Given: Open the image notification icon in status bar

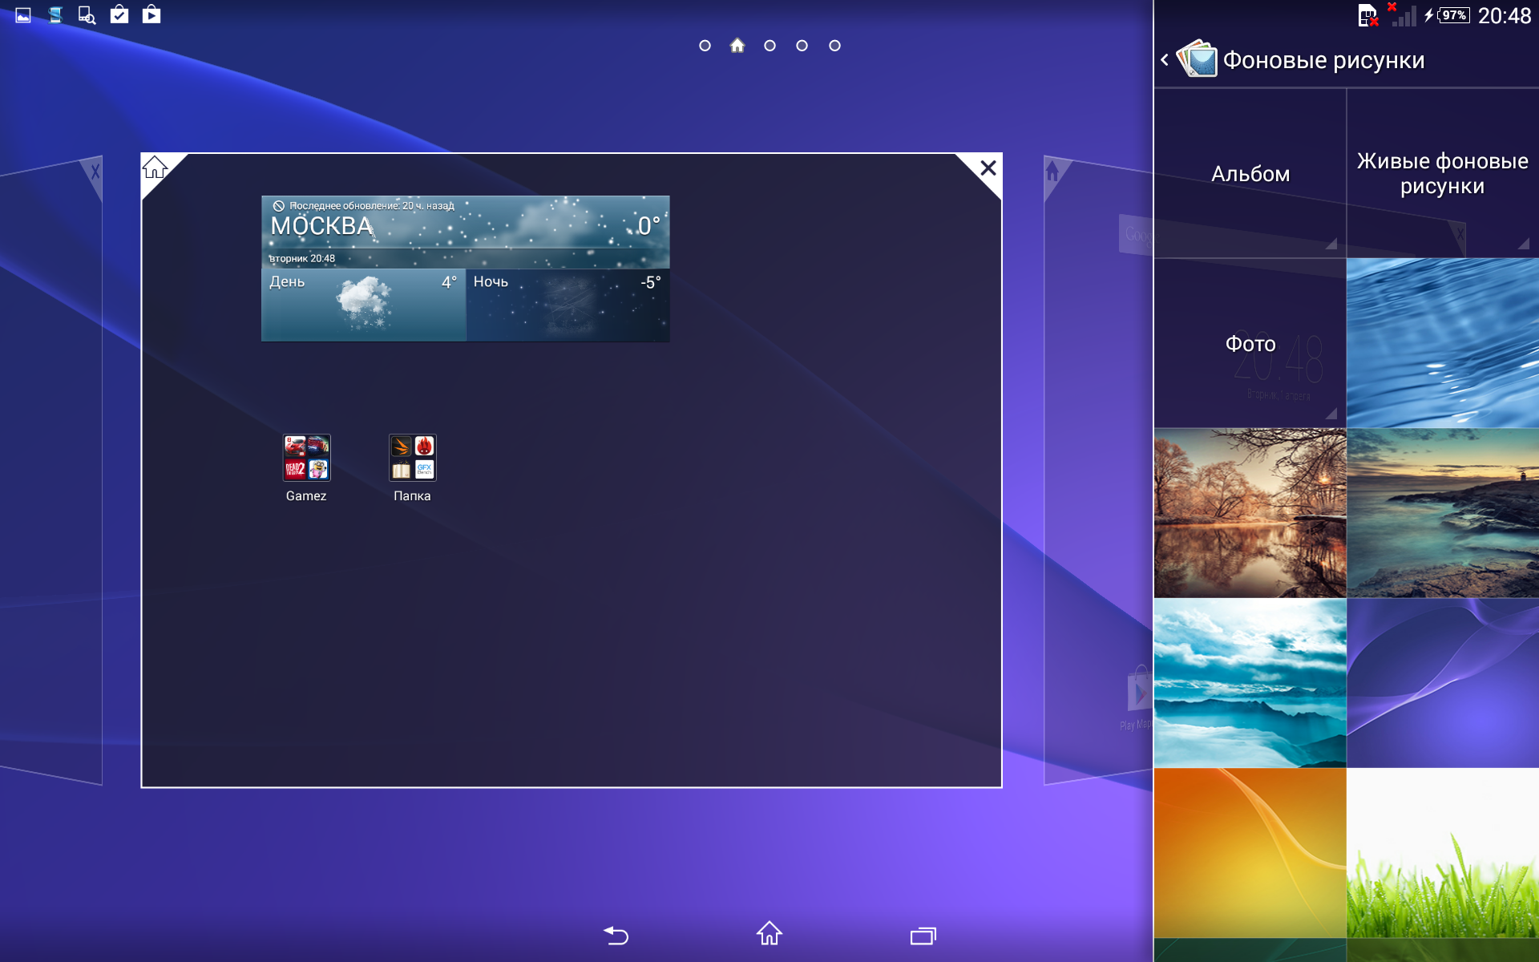Looking at the screenshot, I should click(x=23, y=15).
